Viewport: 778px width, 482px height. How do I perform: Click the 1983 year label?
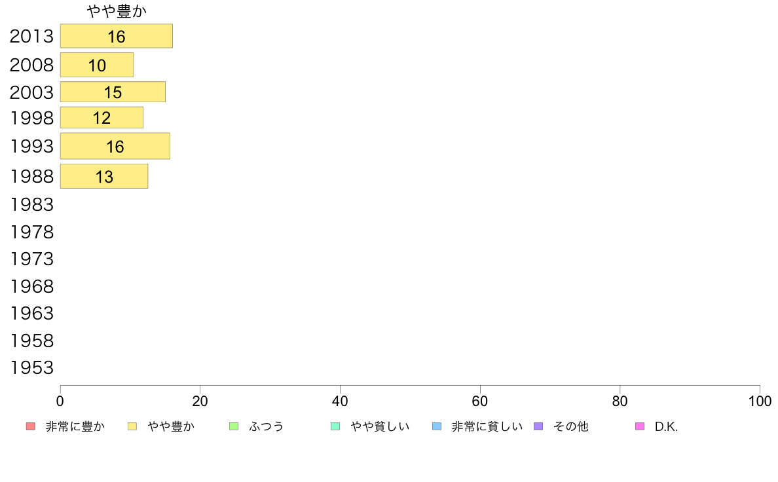click(31, 205)
